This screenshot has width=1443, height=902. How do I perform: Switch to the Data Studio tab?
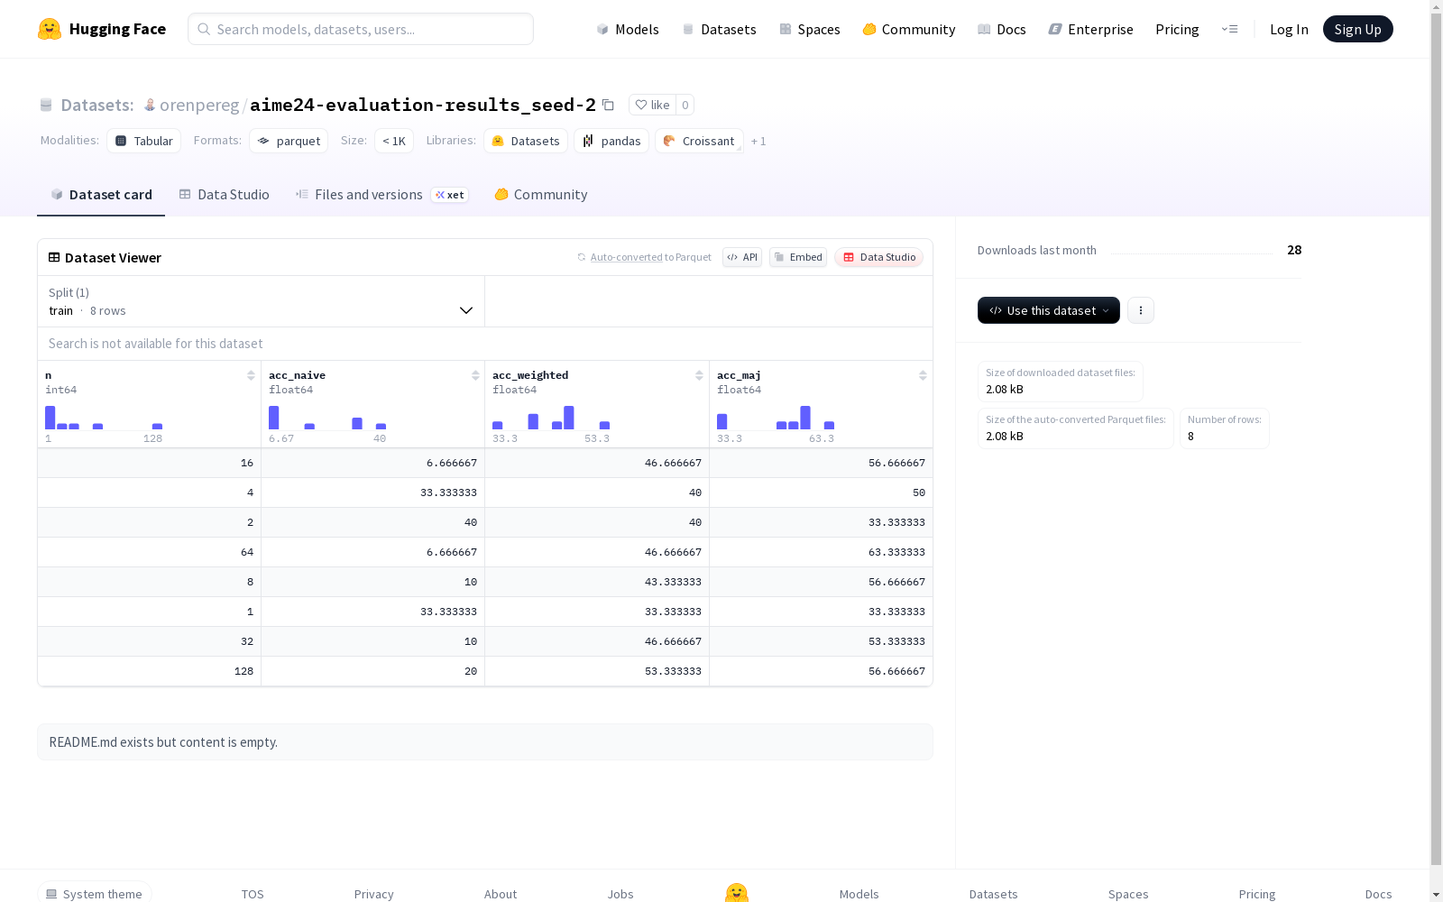pos(225,195)
